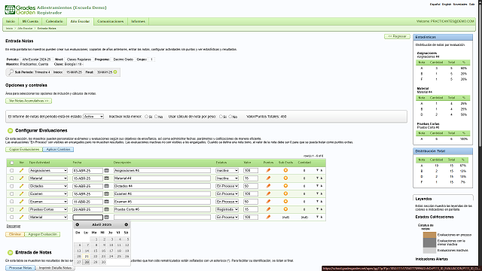482x271 pixels.
Task: Click green circle icon next to Final 30-MAY-25
Action: coord(115,72)
